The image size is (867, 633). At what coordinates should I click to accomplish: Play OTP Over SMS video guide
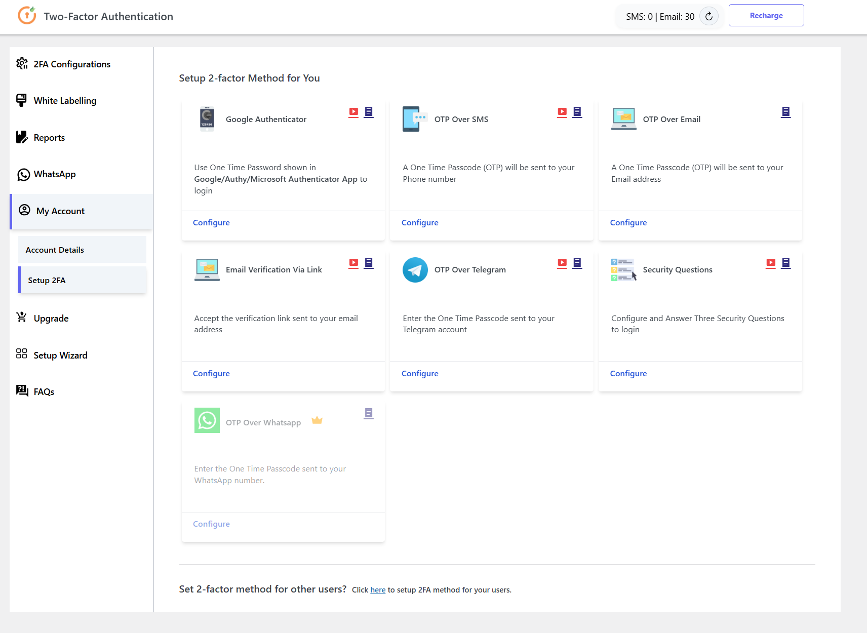[562, 112]
